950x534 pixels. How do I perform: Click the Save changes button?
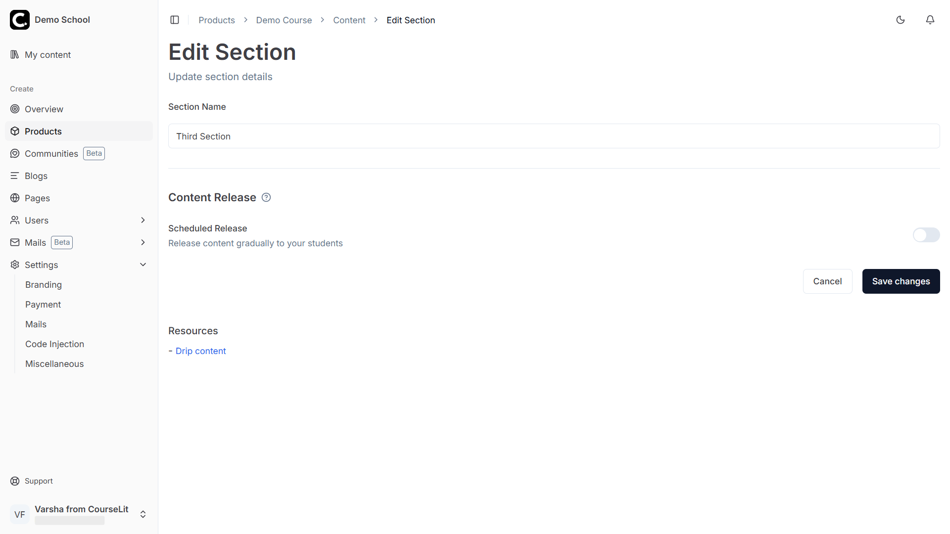tap(901, 281)
